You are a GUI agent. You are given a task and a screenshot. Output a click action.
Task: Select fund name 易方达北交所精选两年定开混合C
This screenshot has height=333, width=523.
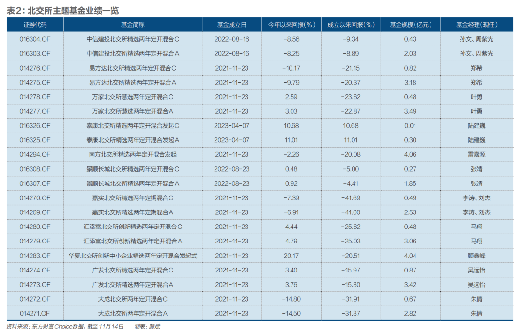133,68
